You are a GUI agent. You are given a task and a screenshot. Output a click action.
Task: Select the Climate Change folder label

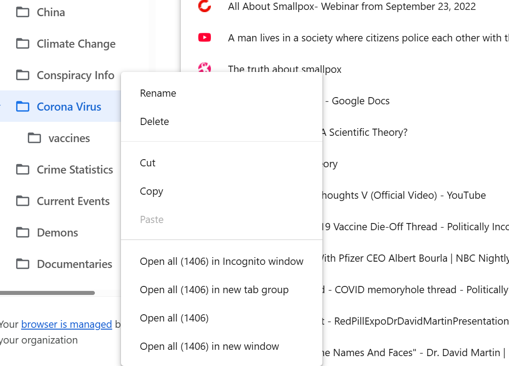[x=76, y=44]
